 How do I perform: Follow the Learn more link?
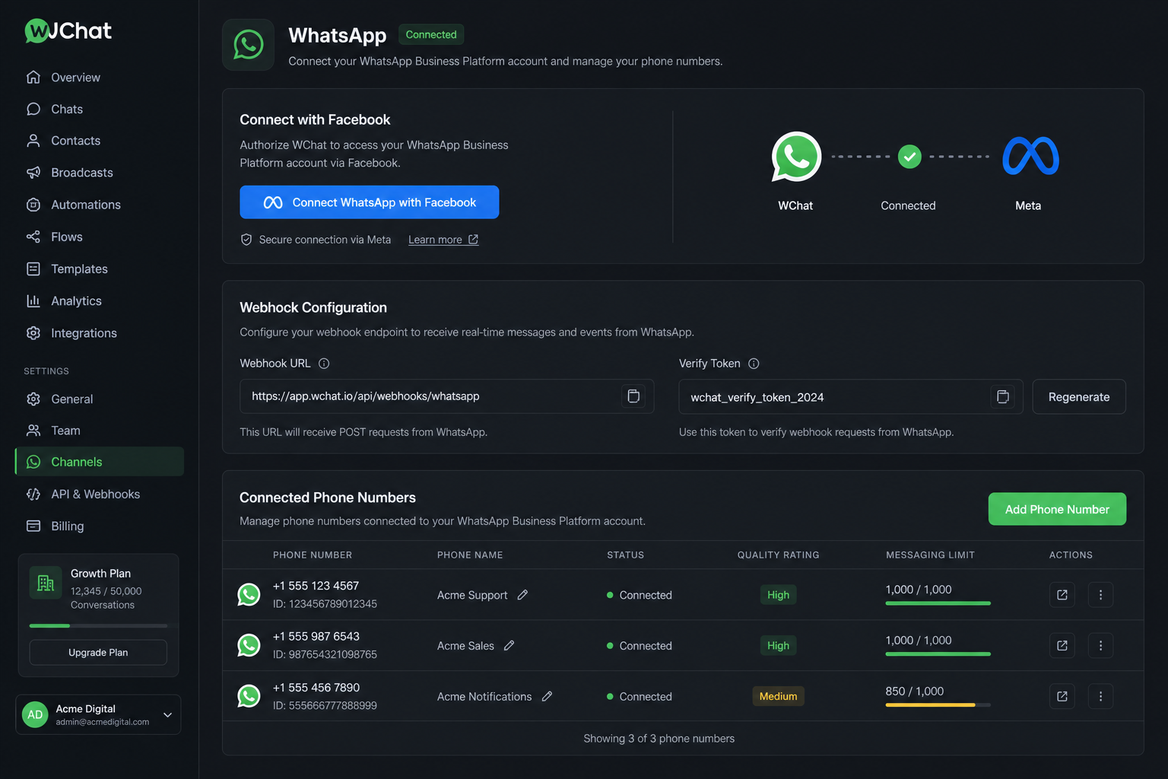(443, 240)
